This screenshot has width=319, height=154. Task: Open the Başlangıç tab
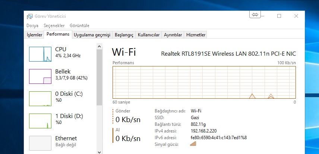(x=124, y=35)
